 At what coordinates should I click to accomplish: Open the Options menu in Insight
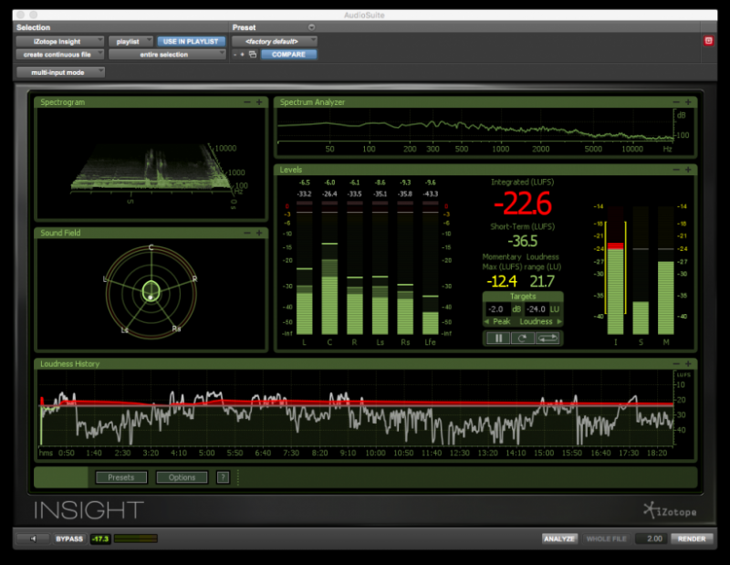tap(182, 477)
